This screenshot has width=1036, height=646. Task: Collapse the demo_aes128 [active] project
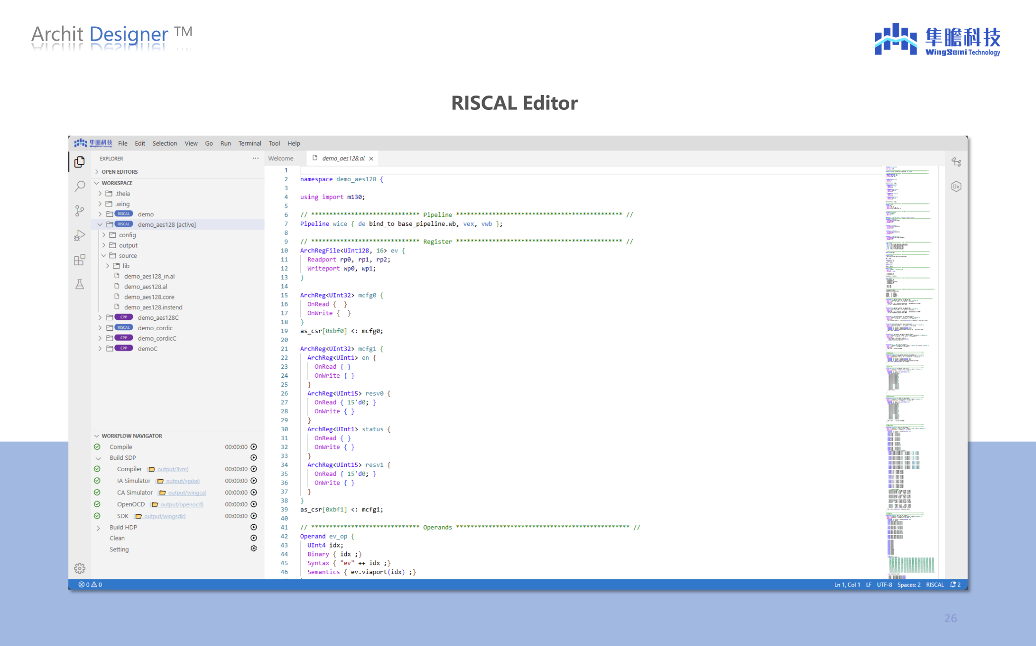tap(100, 225)
